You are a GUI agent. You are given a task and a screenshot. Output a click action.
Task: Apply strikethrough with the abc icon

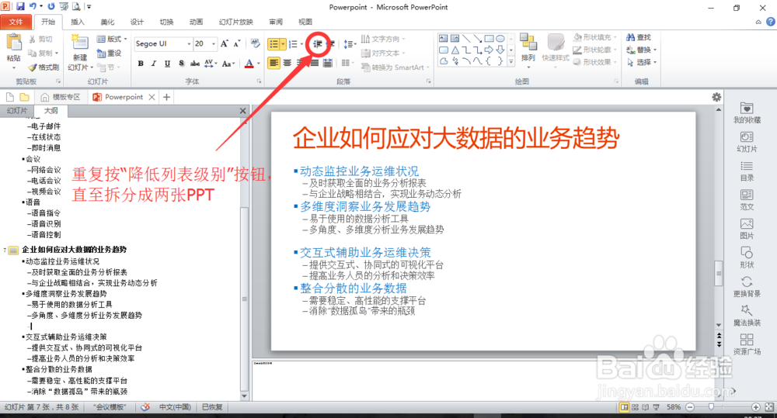195,64
